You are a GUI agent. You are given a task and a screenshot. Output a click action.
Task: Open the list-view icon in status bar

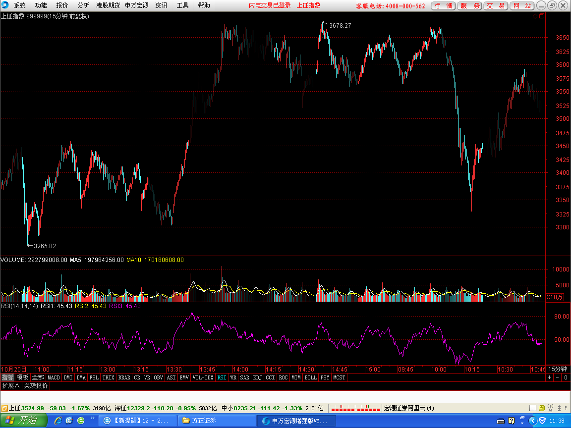(x=532, y=408)
